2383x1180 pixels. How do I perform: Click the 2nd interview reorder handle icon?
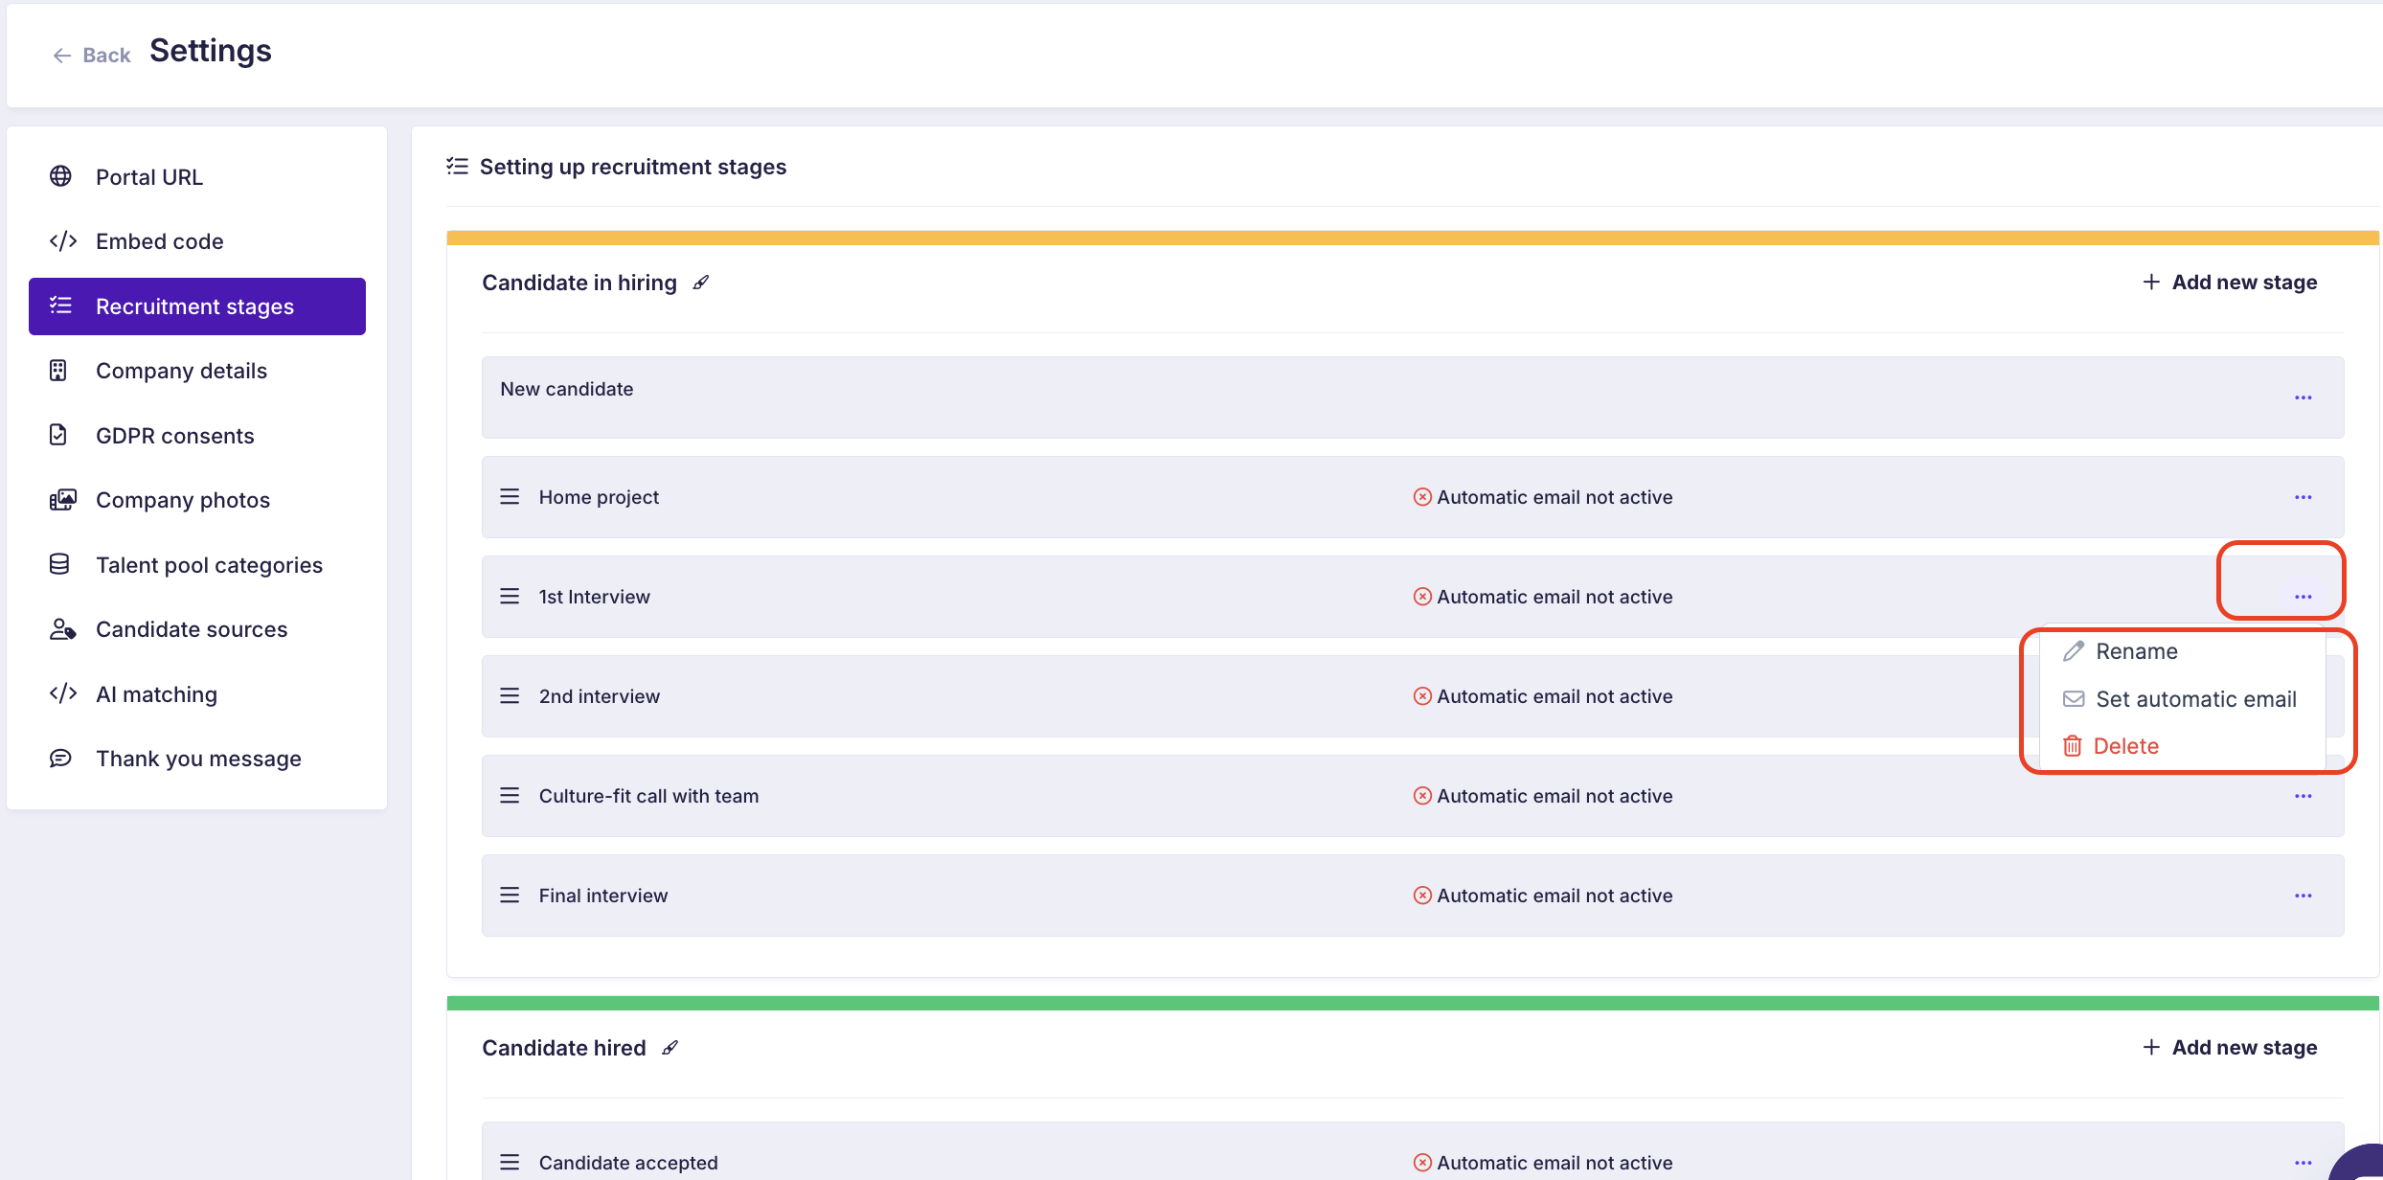[x=510, y=696]
